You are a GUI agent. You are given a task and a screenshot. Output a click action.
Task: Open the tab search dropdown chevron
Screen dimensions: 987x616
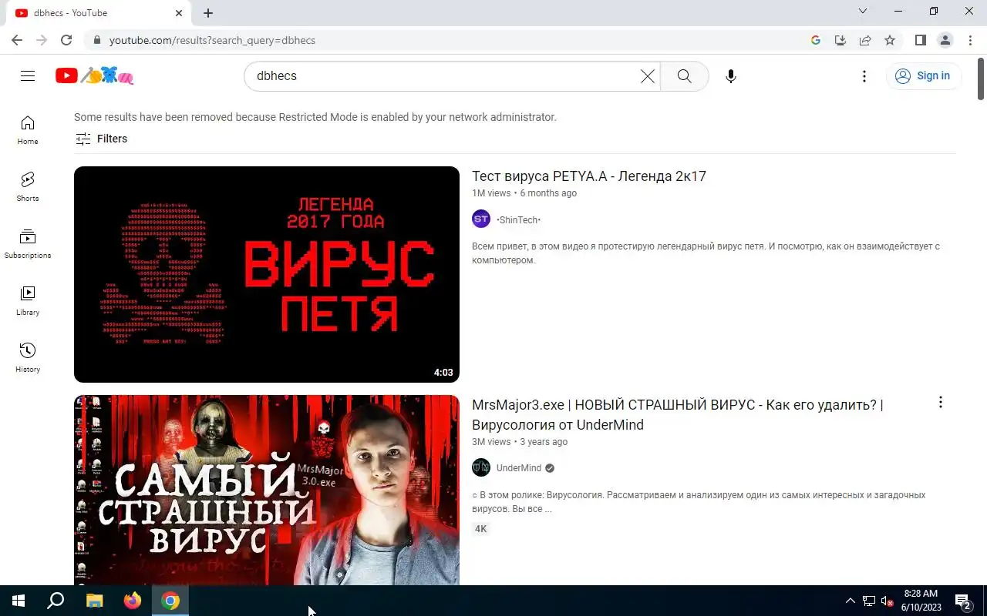point(863,11)
